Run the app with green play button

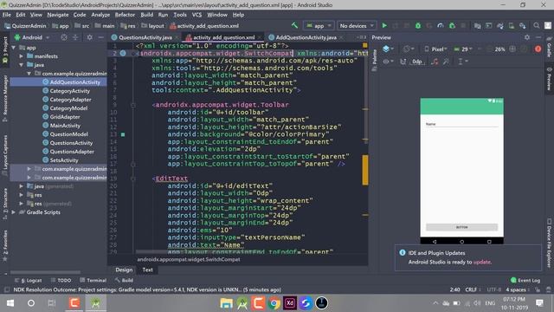point(384,25)
